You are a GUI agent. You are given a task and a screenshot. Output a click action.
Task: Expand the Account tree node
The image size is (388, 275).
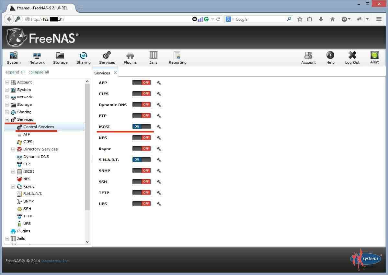coord(7,82)
